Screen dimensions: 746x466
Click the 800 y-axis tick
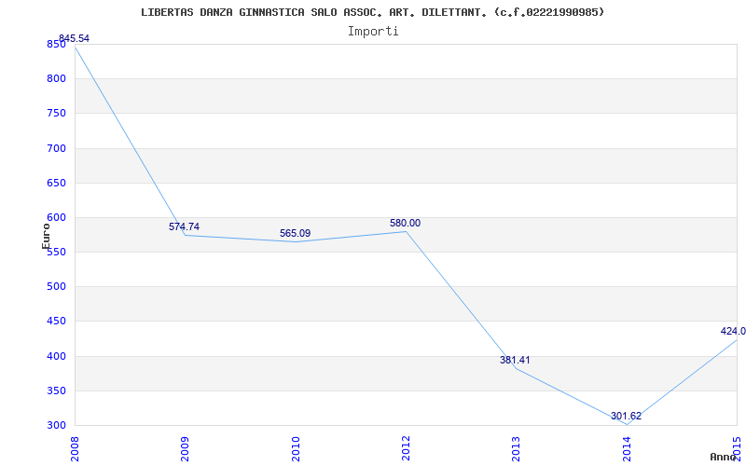pyautogui.click(x=56, y=79)
